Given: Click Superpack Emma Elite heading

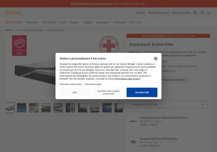Looking at the screenshot, I should click(151, 44).
